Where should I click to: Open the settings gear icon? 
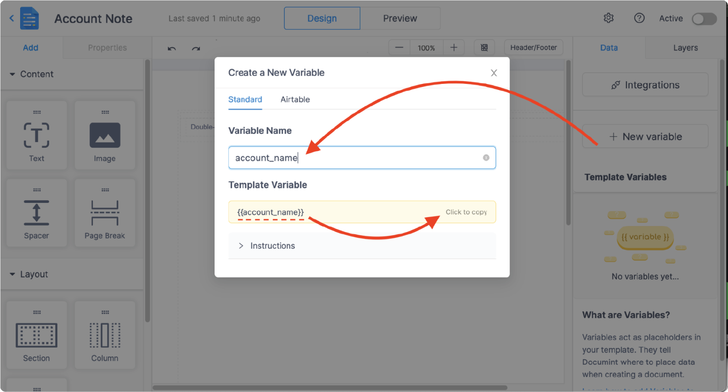tap(609, 18)
